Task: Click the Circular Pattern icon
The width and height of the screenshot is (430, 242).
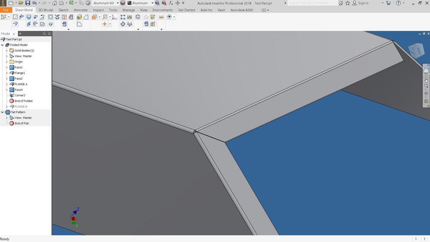Action: pyautogui.click(x=123, y=24)
